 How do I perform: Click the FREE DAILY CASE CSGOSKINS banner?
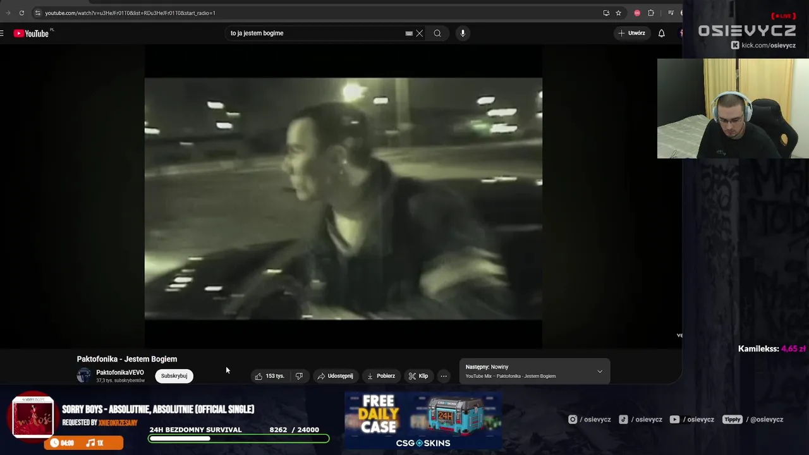pos(423,420)
